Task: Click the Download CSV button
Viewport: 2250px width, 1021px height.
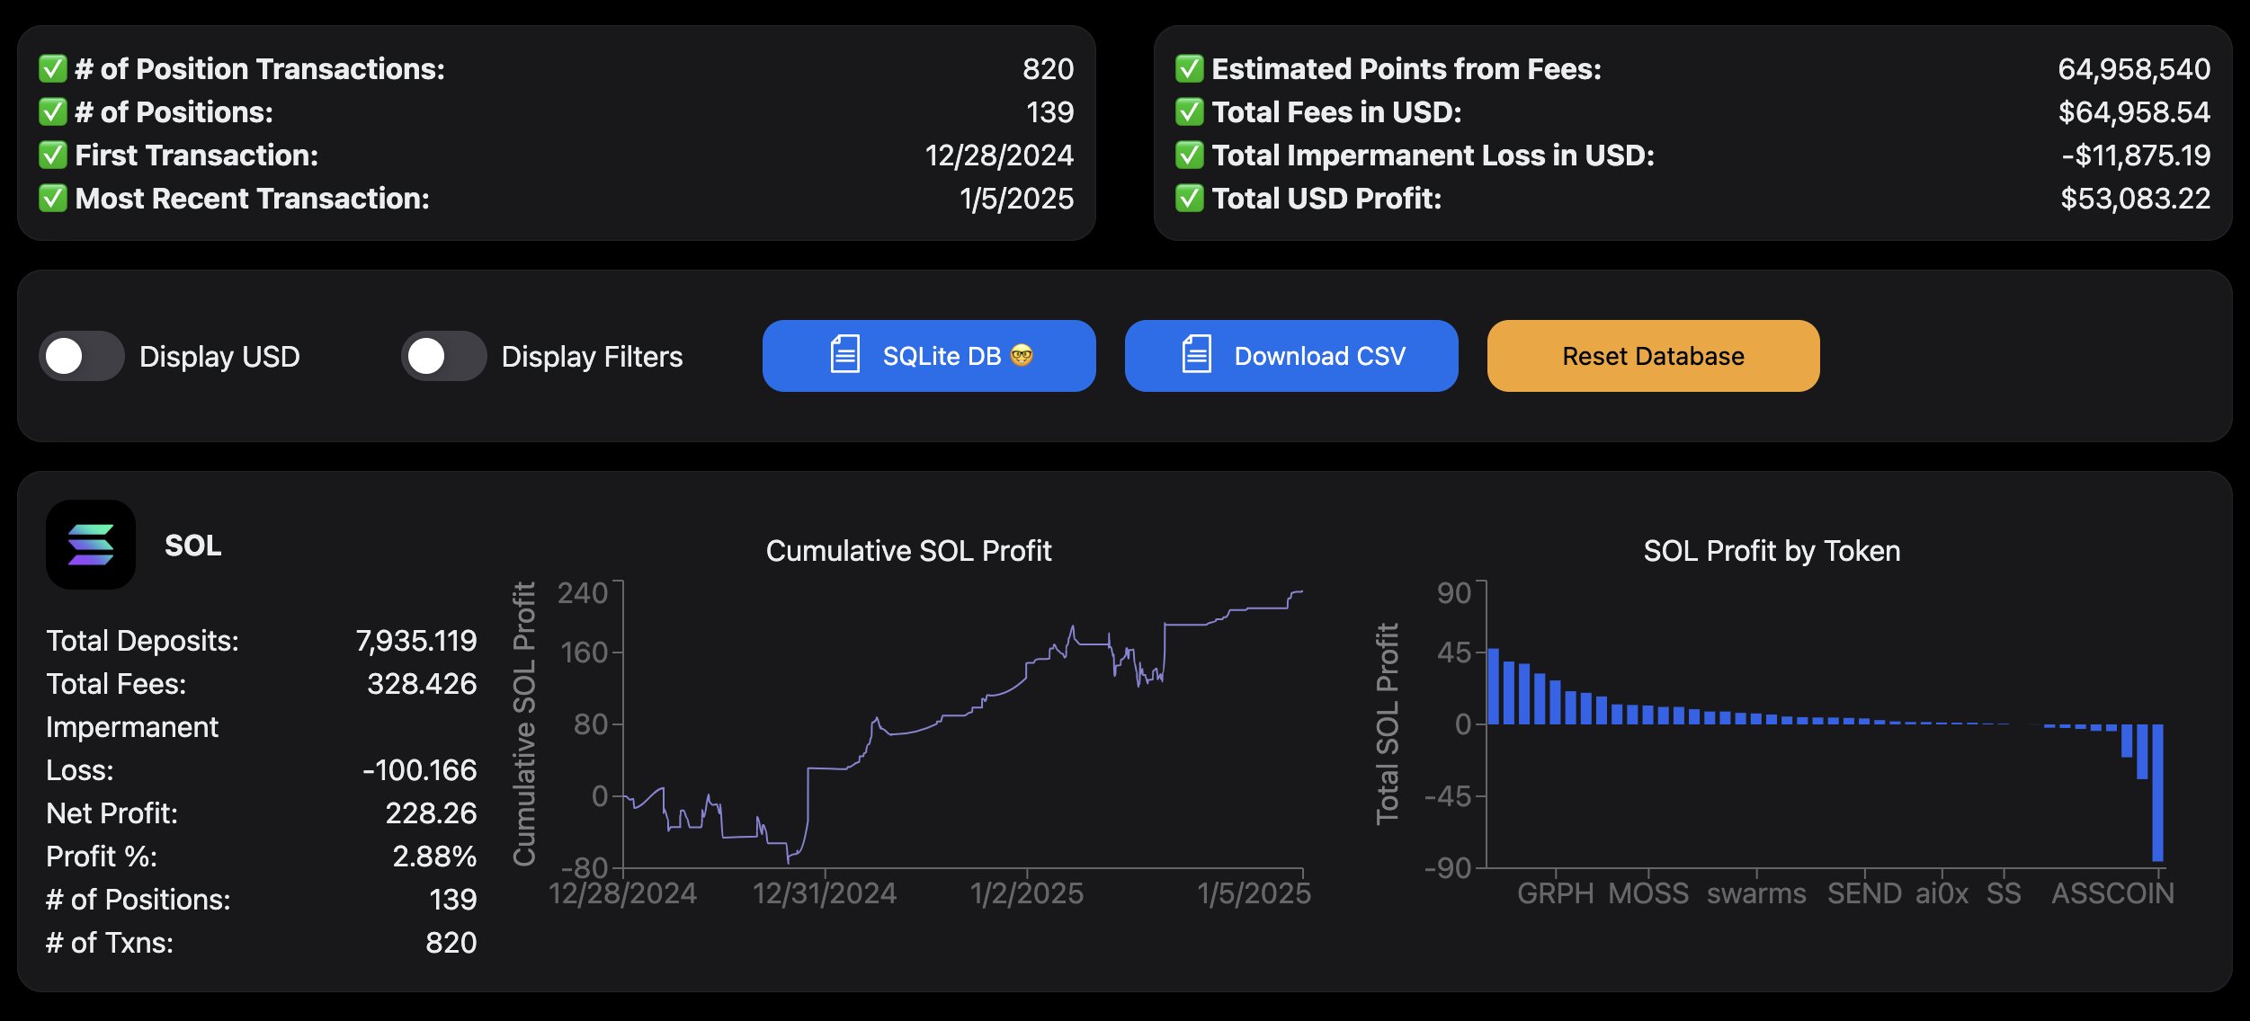Action: click(x=1291, y=356)
